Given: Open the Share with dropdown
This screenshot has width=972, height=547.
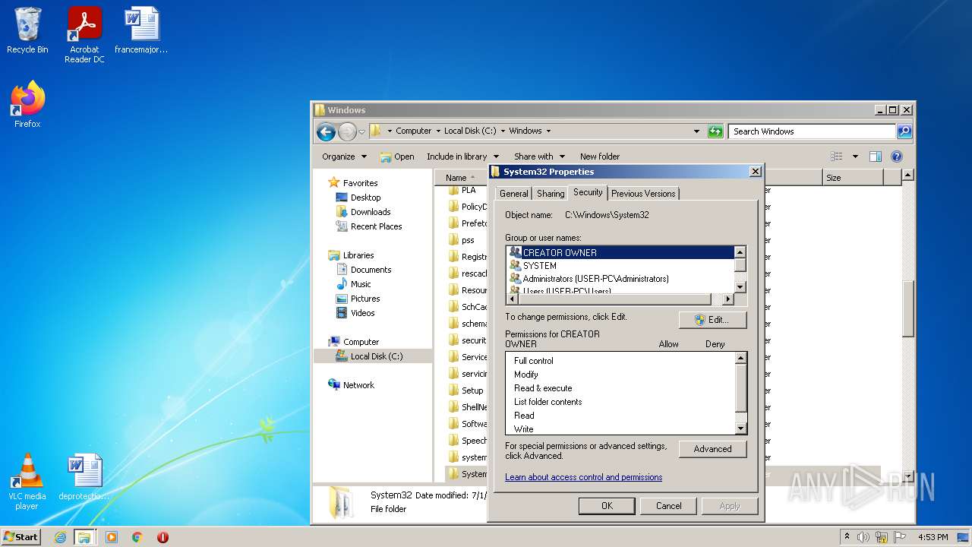Looking at the screenshot, I should point(539,157).
